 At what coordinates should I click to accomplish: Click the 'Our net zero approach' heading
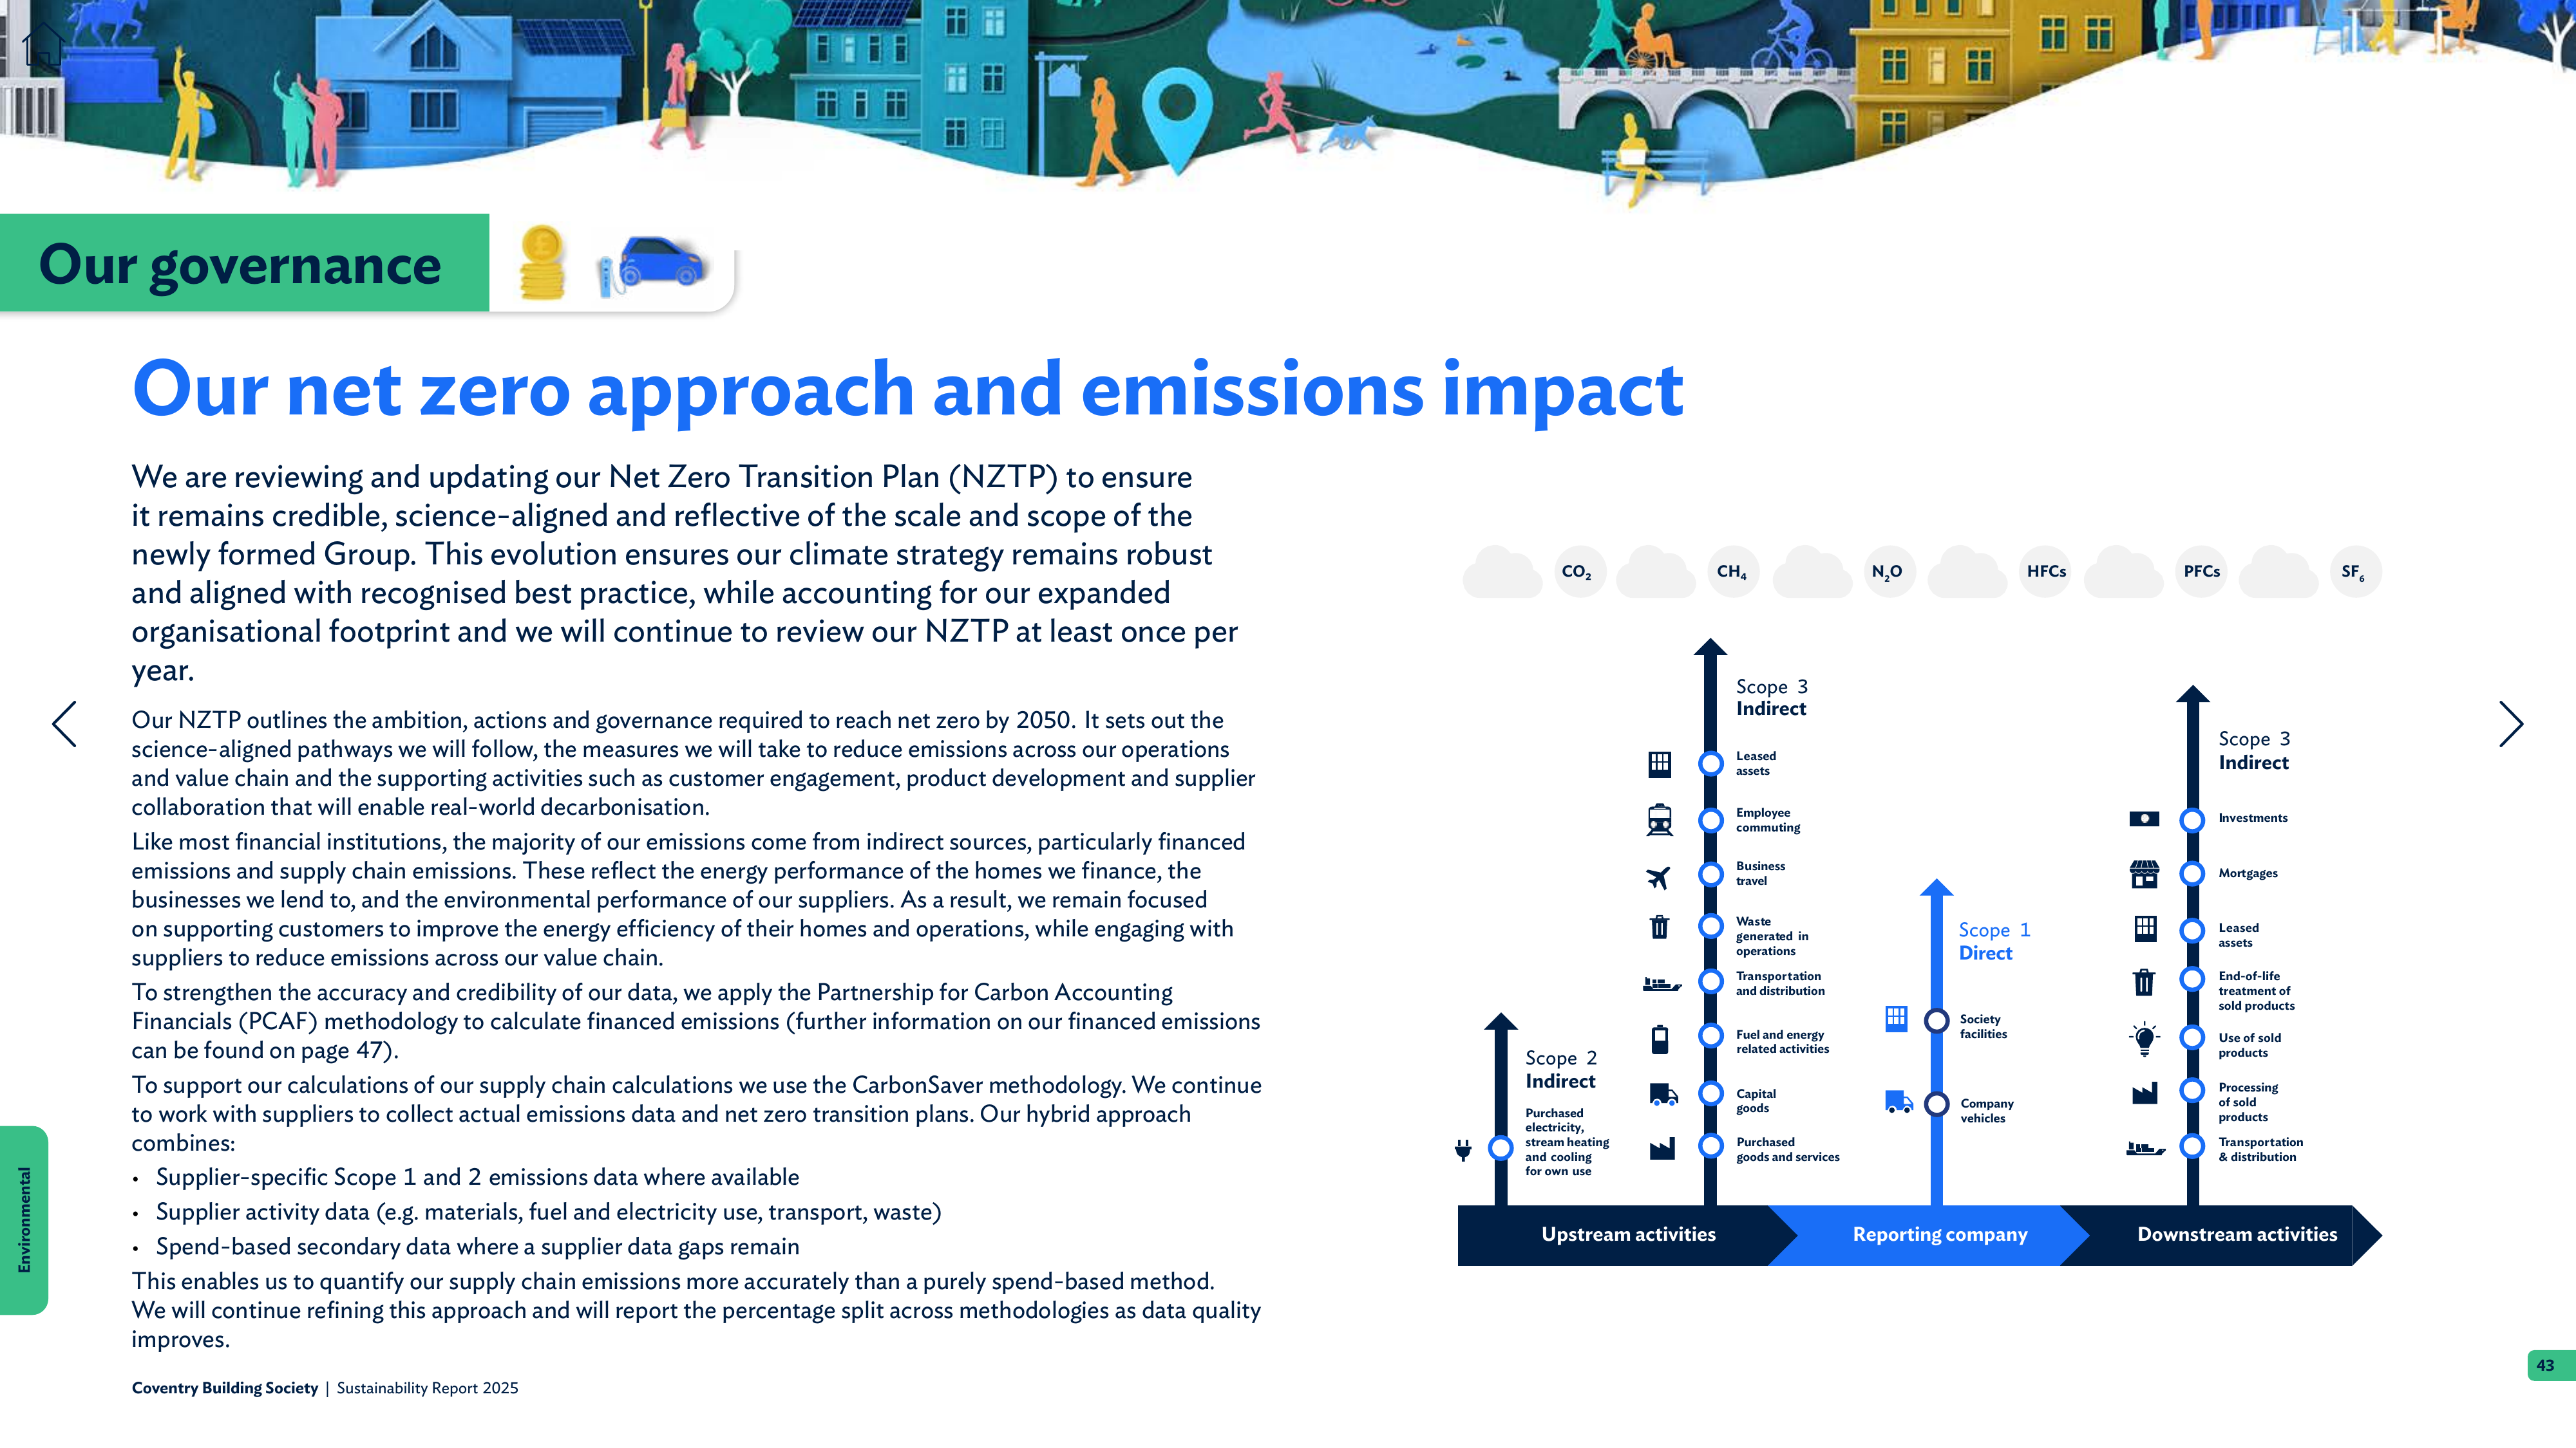(907, 391)
